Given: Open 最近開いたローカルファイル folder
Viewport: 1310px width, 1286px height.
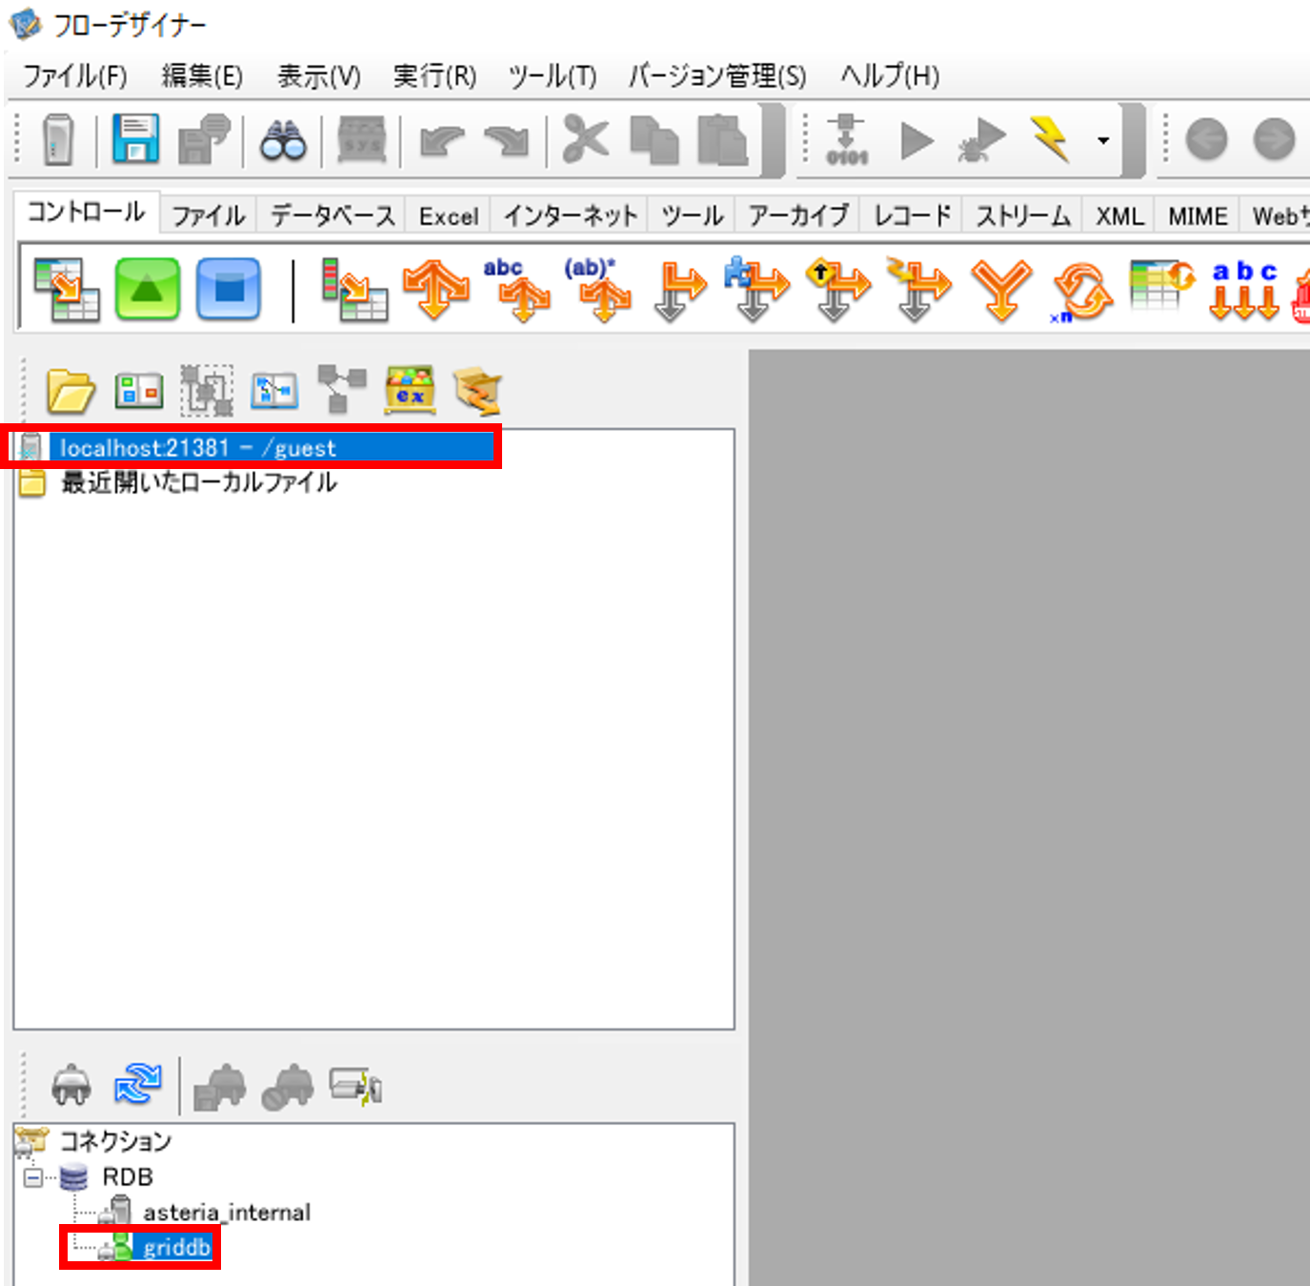Looking at the screenshot, I should (x=198, y=482).
